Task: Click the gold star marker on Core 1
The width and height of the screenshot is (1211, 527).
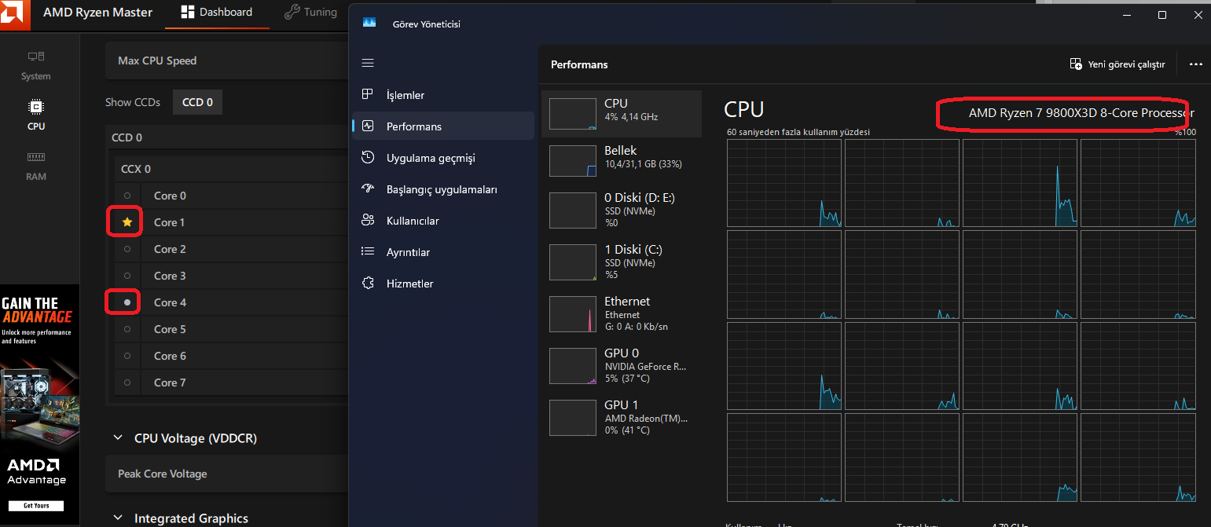Action: coord(127,222)
